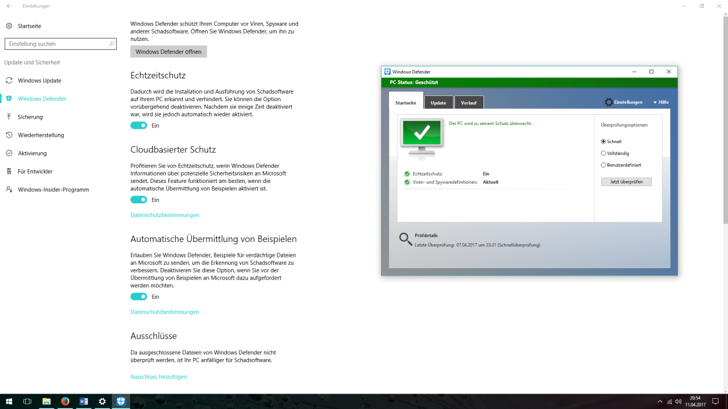Click the Windows Update refresh icon
The image size is (728, 409).
pos(9,81)
